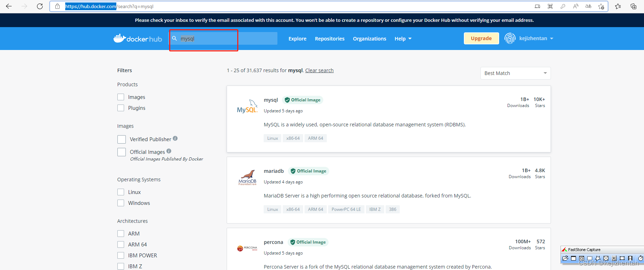Screen dimensions: 644x270
Task: Open the saved passwords key icon
Action: 563,6
